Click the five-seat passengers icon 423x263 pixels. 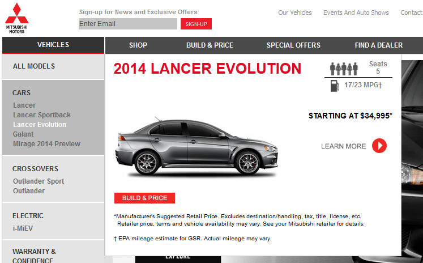click(344, 69)
